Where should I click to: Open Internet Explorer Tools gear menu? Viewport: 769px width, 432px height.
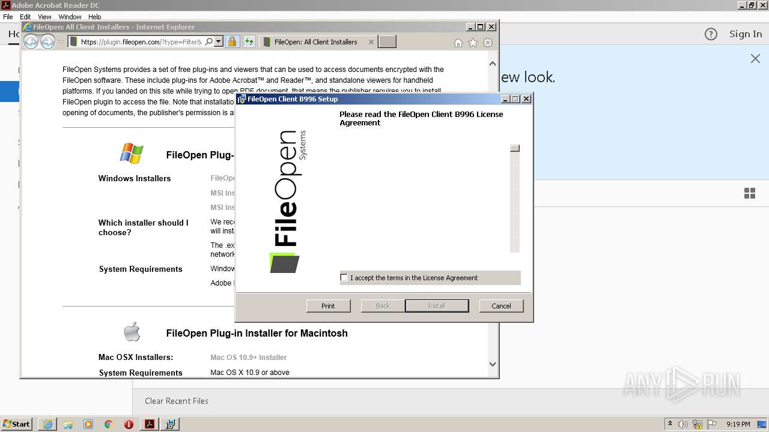pos(488,43)
